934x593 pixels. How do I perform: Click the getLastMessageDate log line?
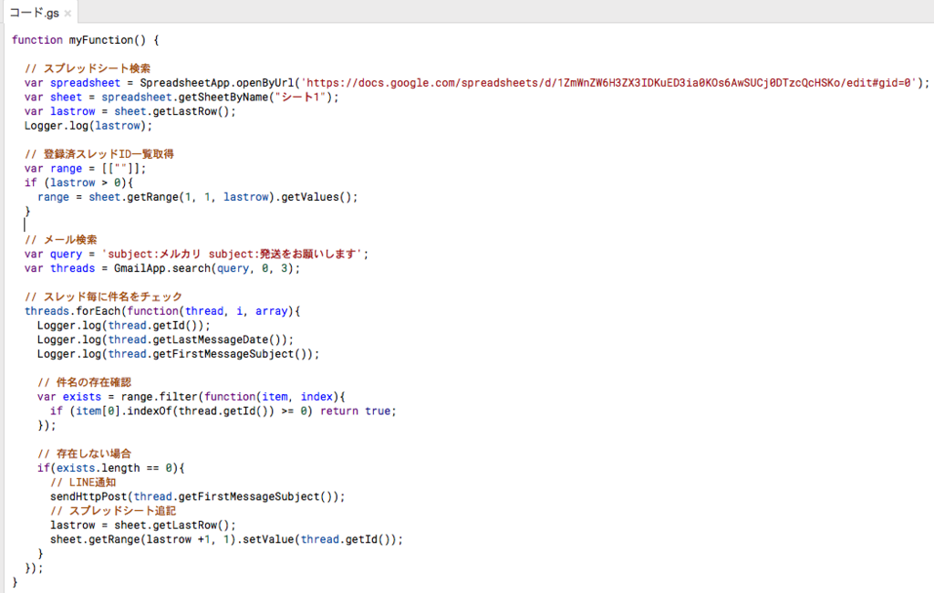tap(166, 340)
